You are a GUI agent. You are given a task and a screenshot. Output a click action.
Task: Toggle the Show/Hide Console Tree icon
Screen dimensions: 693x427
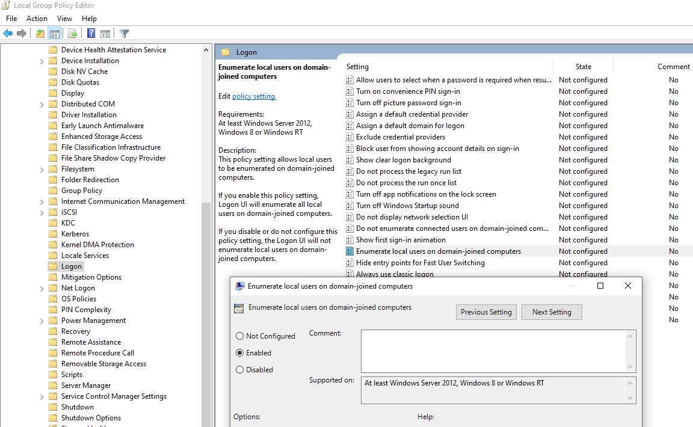click(55, 34)
